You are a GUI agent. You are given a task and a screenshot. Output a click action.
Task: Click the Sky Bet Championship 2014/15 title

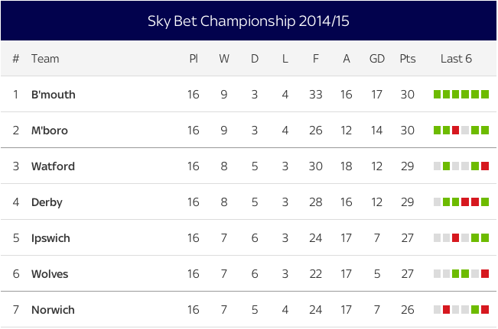249,21
